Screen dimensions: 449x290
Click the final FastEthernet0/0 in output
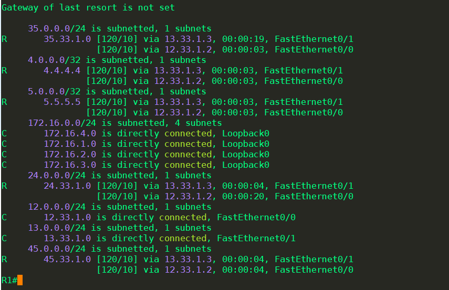pos(314,270)
